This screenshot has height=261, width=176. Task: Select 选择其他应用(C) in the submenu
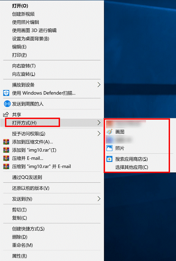pyautogui.click(x=132, y=167)
